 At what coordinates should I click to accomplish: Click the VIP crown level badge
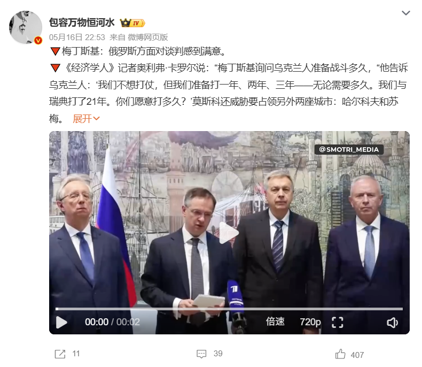(x=132, y=23)
